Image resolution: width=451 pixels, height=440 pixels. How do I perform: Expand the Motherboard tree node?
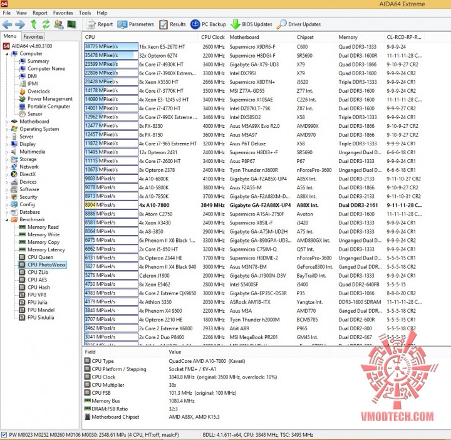point(7,122)
